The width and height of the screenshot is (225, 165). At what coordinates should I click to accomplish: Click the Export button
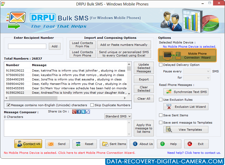[x=144, y=79]
